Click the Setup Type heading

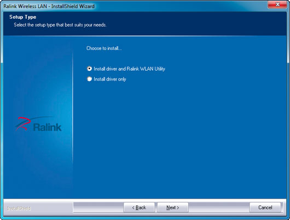pos(23,17)
